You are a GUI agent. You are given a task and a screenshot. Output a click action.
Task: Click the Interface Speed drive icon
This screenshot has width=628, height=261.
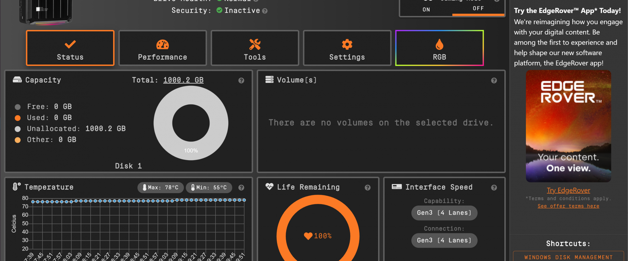pos(397,187)
